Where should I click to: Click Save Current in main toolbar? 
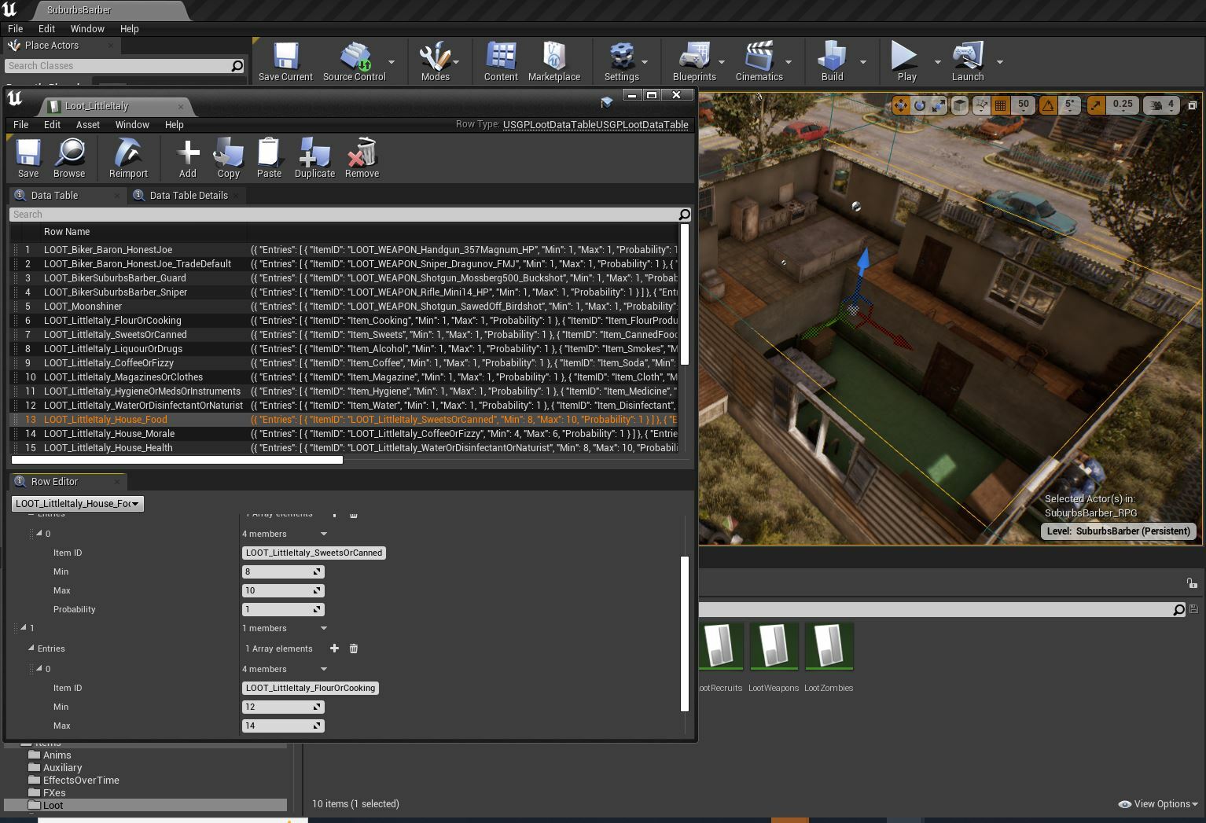[285, 62]
